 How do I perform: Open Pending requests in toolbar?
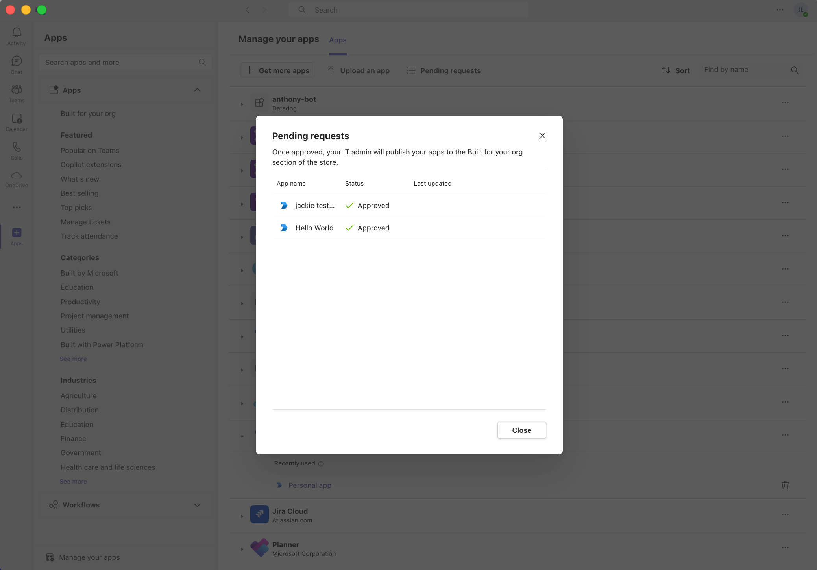pos(444,70)
